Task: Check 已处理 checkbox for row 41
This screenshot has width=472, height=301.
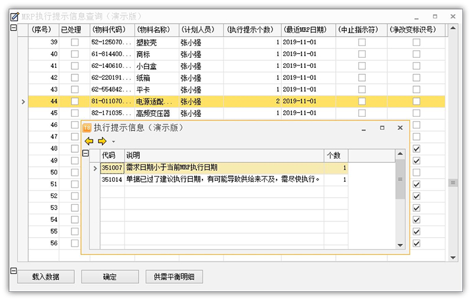Action: tap(75, 66)
